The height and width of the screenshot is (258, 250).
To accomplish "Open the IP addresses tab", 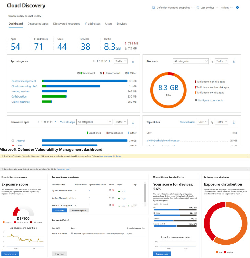I will coord(92,24).
